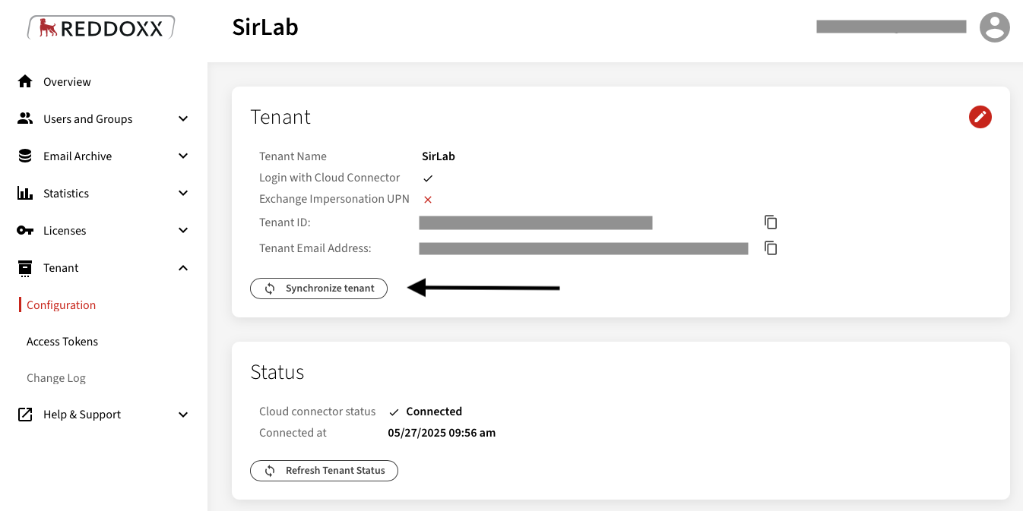Click the Tenant card heading

280,117
